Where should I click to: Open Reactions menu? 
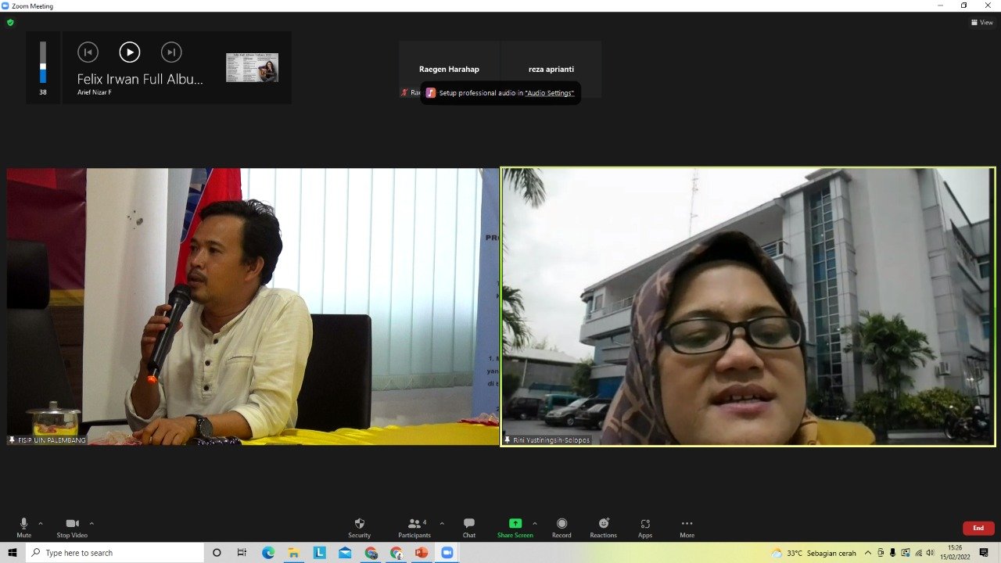(x=603, y=524)
